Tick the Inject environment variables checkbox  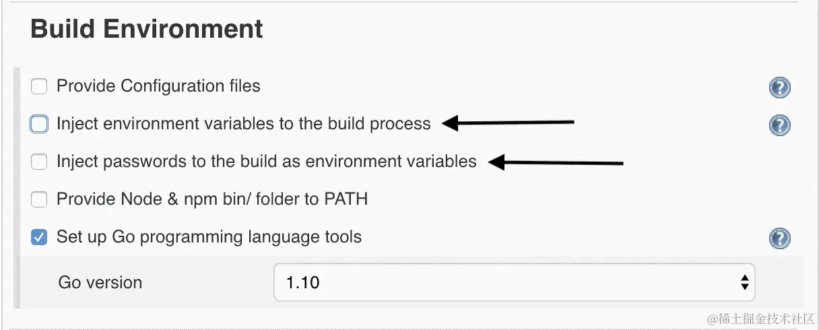click(40, 124)
